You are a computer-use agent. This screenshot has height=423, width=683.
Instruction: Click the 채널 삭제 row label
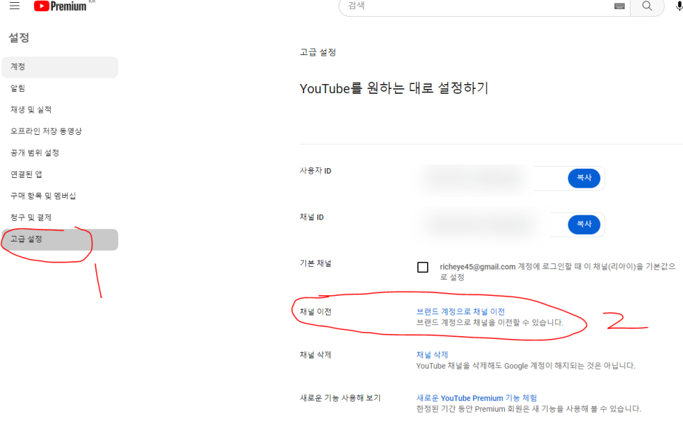click(x=315, y=355)
